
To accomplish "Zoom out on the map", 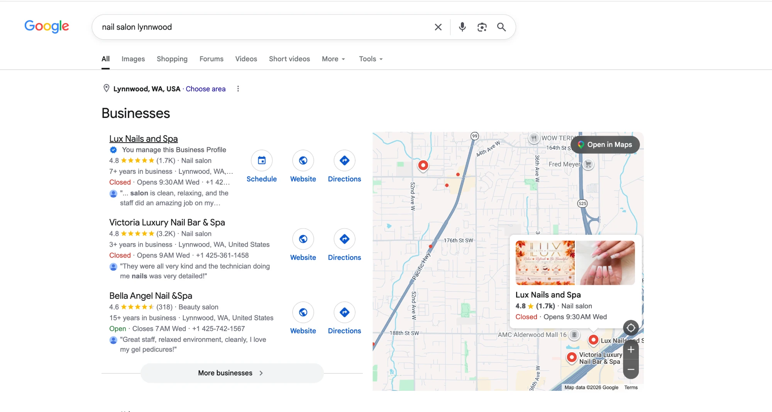I will coord(631,369).
